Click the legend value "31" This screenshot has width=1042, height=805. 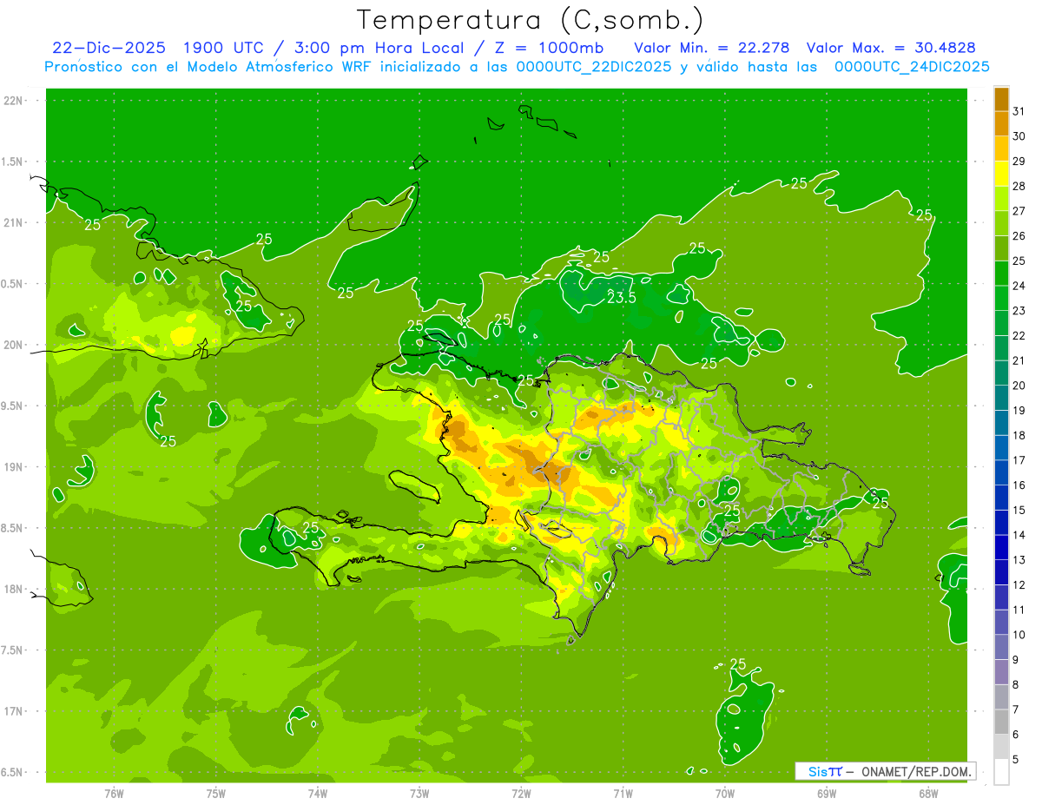(x=1019, y=111)
